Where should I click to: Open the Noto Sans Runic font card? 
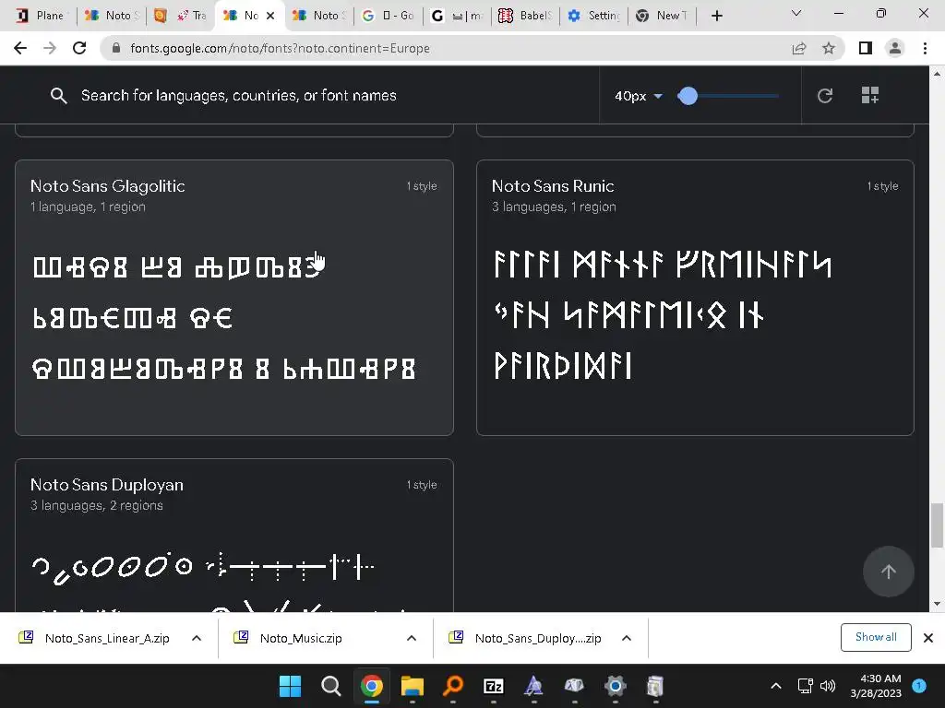[x=695, y=298]
